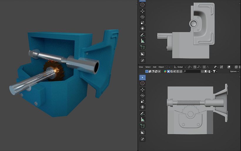Screen dimensions: 241x151
Task: Select the Annotate tool in bottom viewport toolbar
Action: pyautogui.click(x=143, y=114)
